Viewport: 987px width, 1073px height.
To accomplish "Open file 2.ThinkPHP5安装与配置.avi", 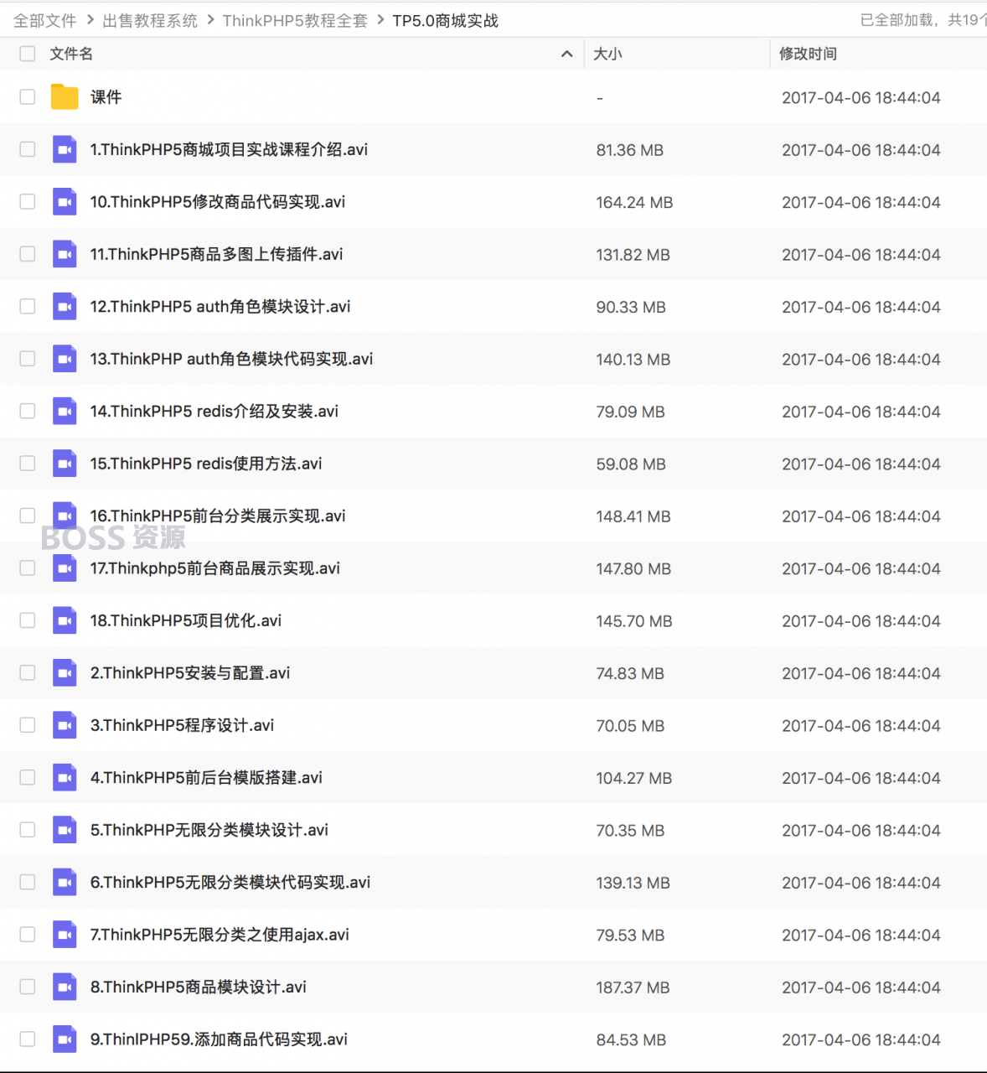I will tap(190, 673).
